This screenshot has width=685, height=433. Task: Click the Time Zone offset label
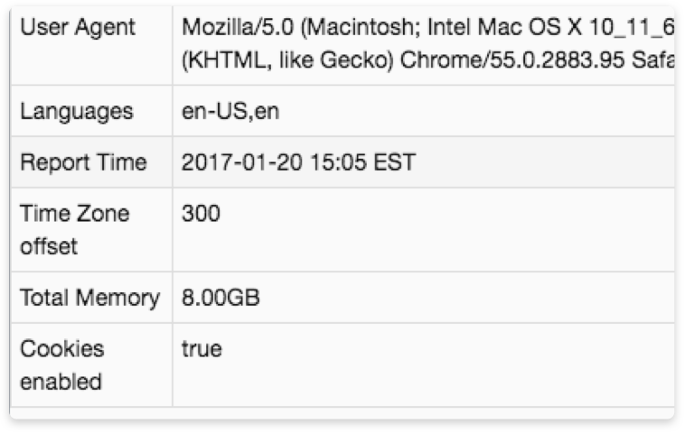pyautogui.click(x=74, y=229)
